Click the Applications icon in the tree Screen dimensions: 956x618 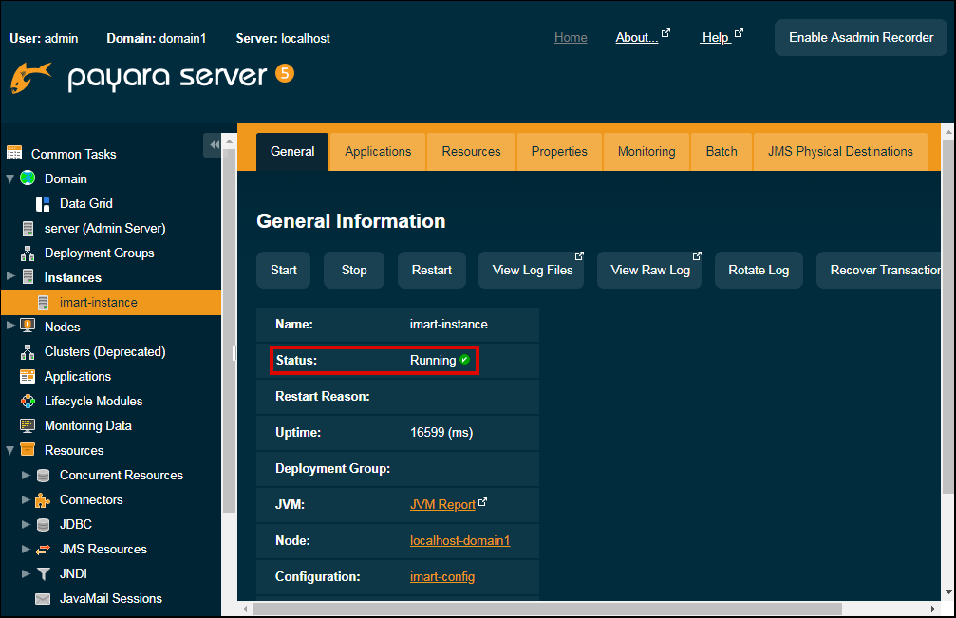click(28, 376)
